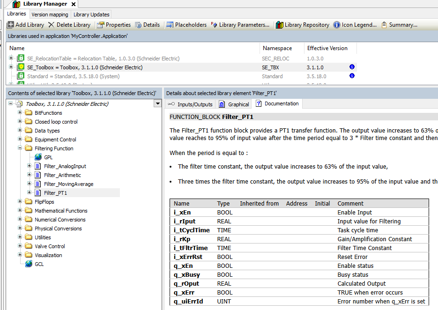Click the Delete Library icon
438x310 pixels.
(52, 25)
